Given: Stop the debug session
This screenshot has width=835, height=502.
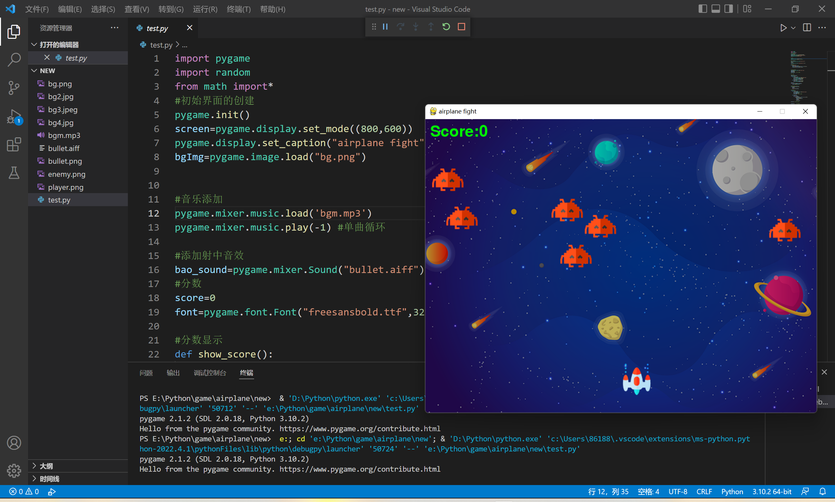Looking at the screenshot, I should coord(462,27).
